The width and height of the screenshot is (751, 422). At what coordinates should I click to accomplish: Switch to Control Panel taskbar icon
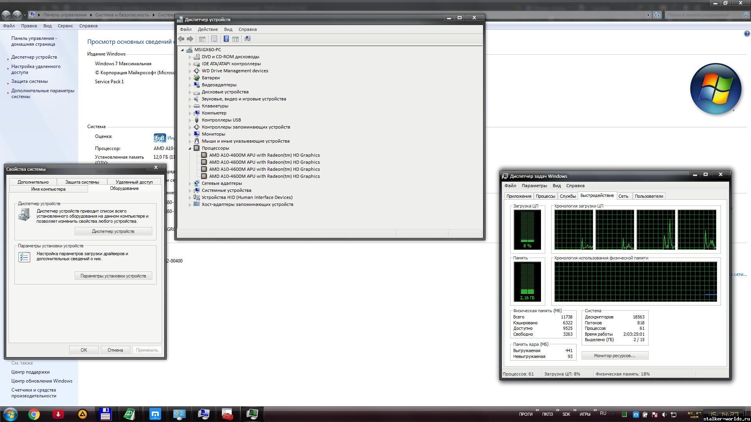point(180,414)
